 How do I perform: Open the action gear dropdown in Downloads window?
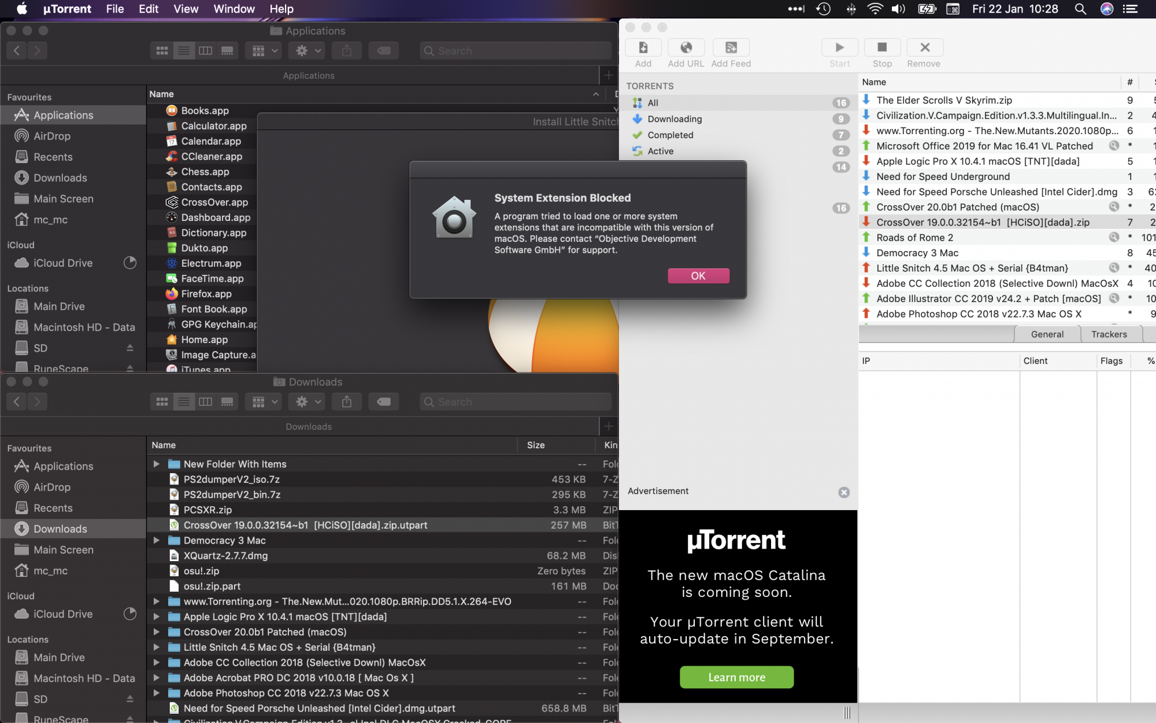pyautogui.click(x=307, y=401)
